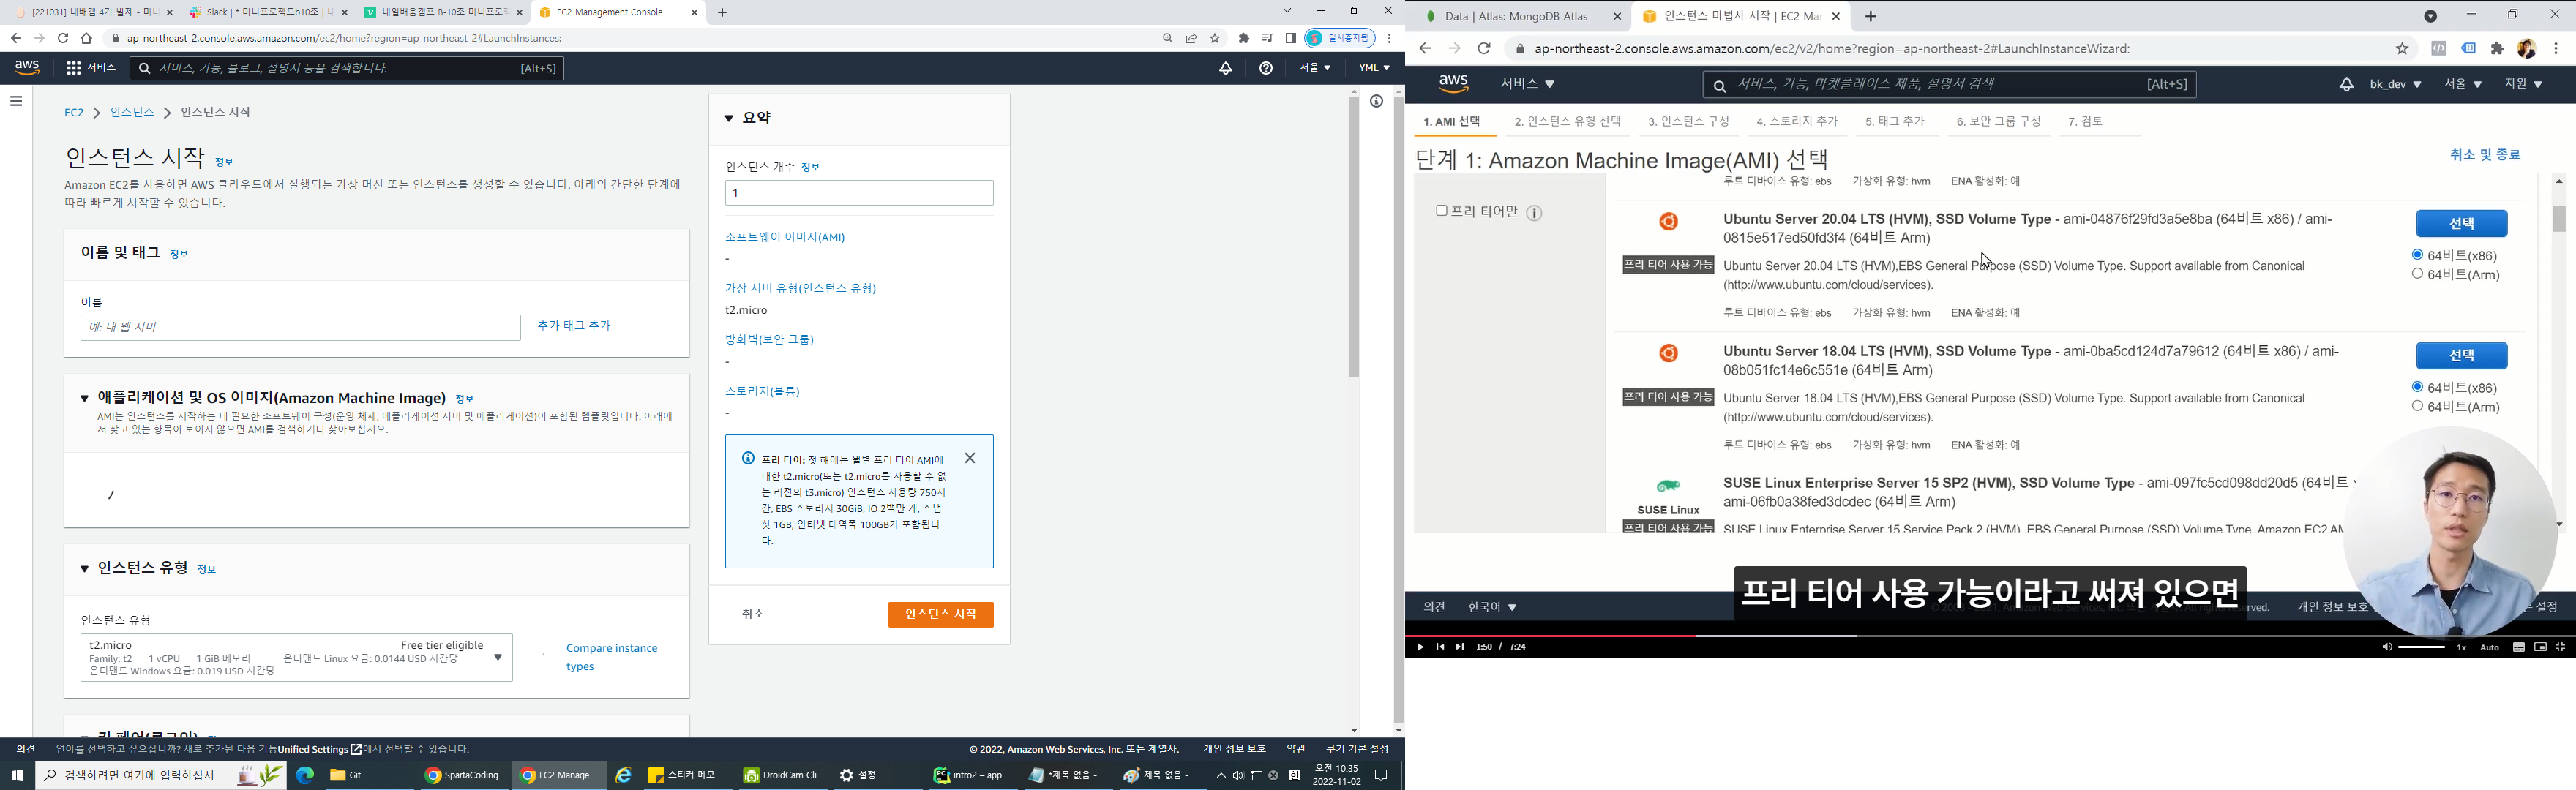Open the AWS notifications bell in left console

1225,68
